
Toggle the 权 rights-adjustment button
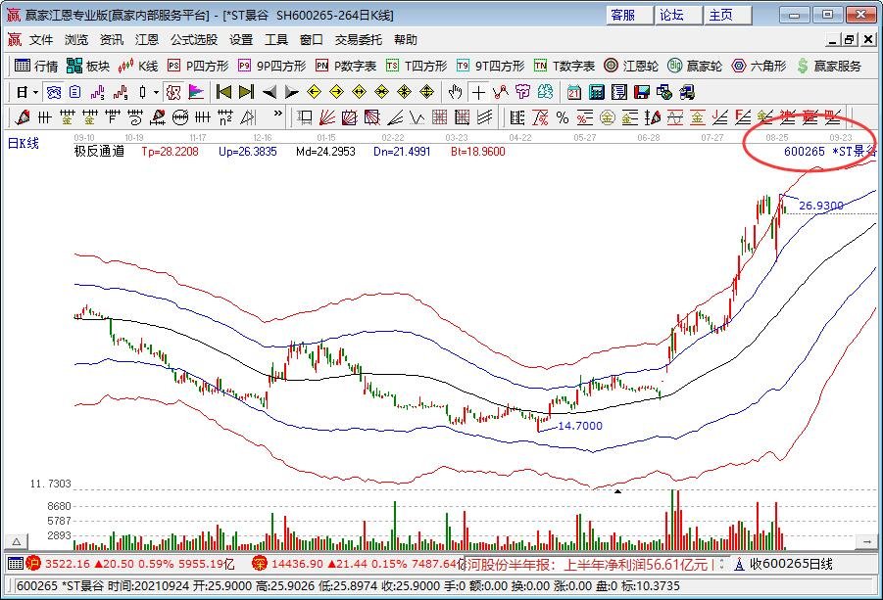click(x=173, y=92)
